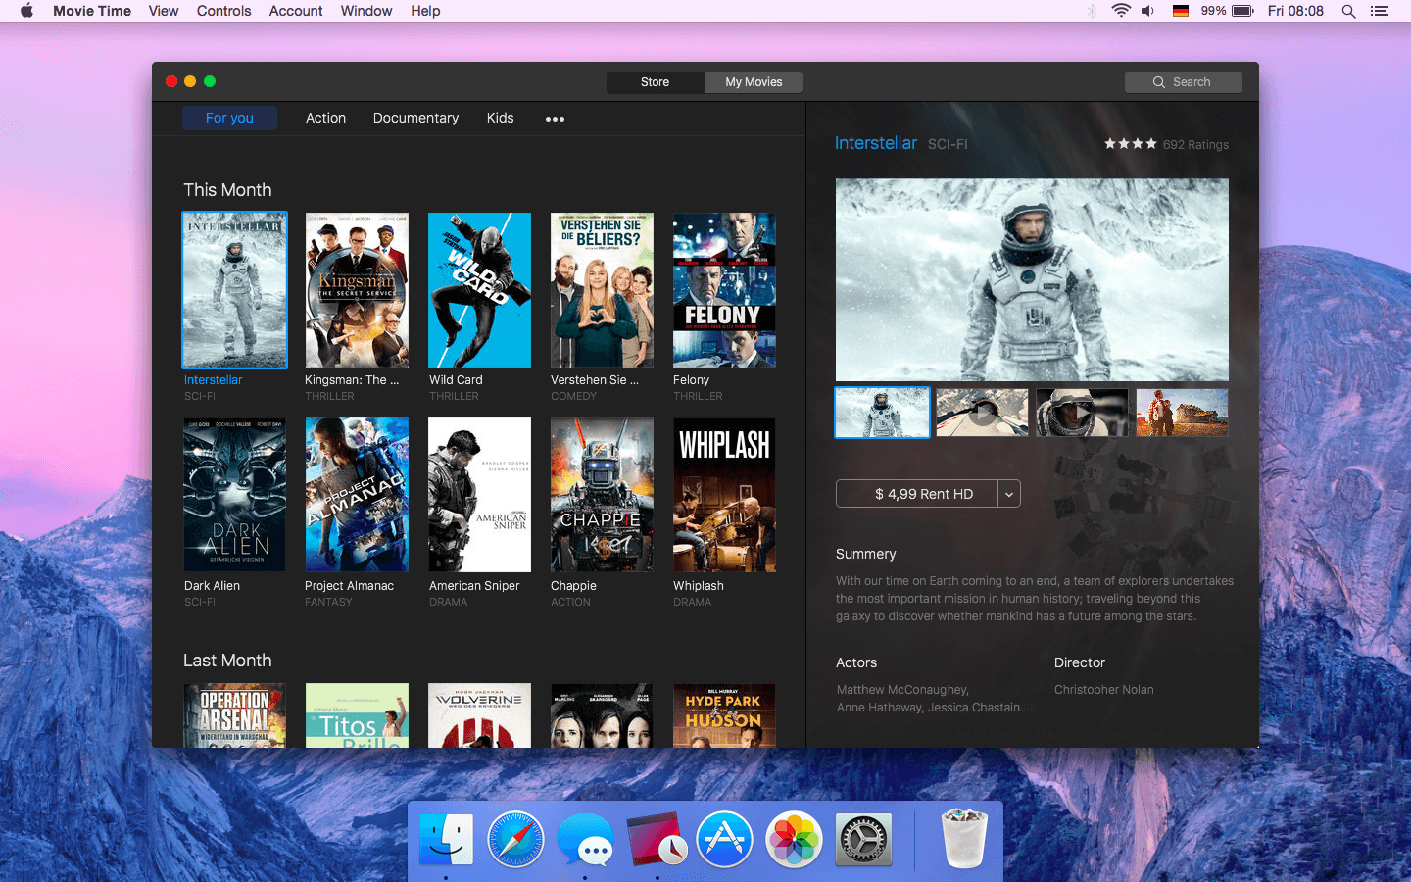
Task: Click the "692 Ratings" text
Action: click(1195, 144)
